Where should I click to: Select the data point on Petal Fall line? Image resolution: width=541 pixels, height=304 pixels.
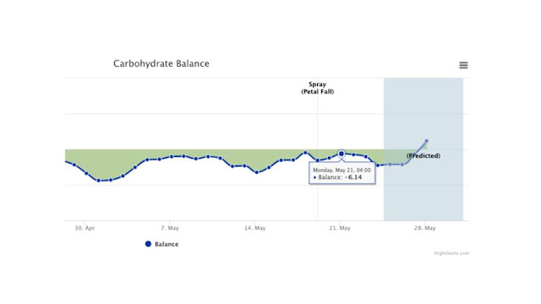(x=318, y=160)
